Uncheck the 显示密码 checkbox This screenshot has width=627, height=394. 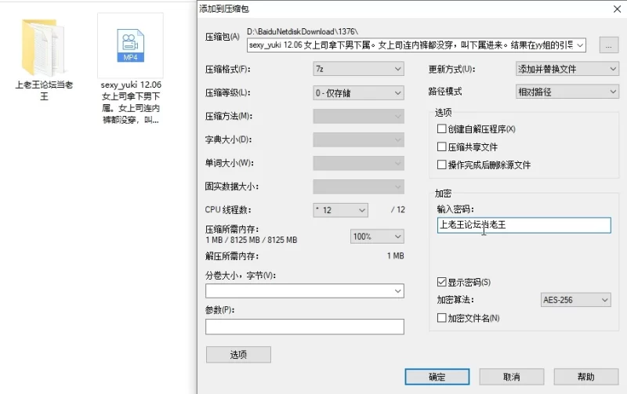(x=441, y=282)
